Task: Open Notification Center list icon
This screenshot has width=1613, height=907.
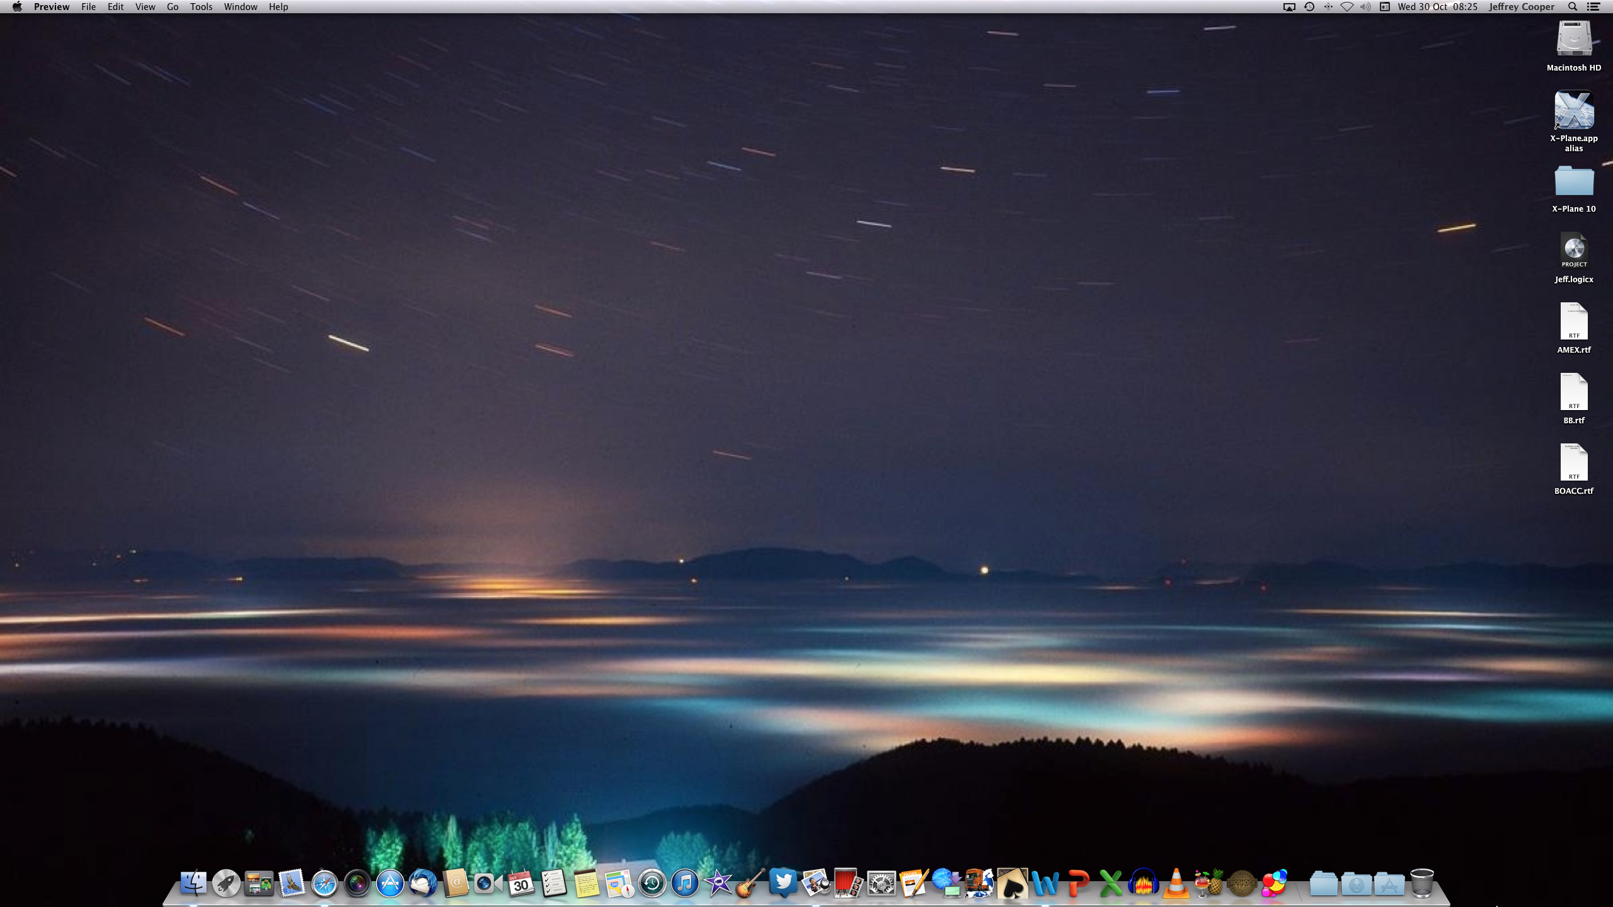Action: tap(1593, 7)
